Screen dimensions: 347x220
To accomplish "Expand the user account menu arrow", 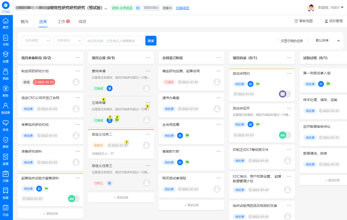I will (x=342, y=7).
